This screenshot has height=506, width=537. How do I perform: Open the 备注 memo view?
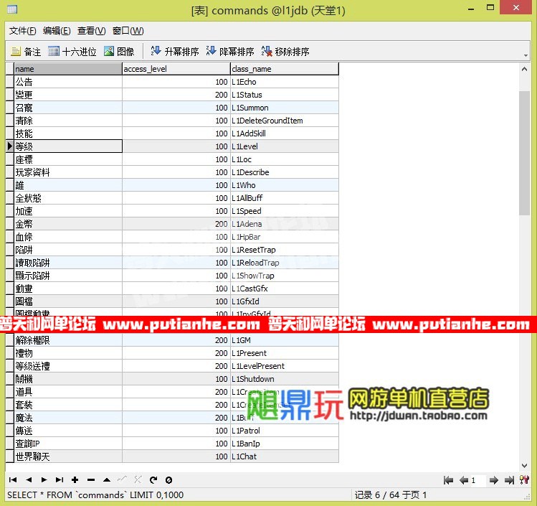coord(26,52)
